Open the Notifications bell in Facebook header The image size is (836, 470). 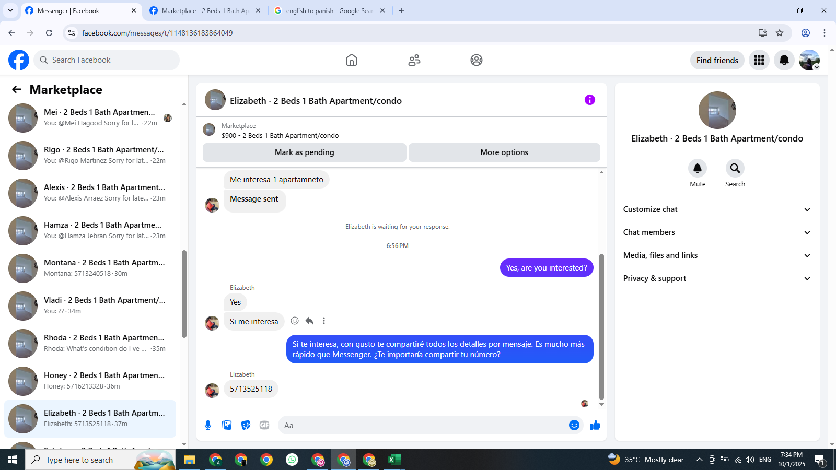pyautogui.click(x=784, y=60)
